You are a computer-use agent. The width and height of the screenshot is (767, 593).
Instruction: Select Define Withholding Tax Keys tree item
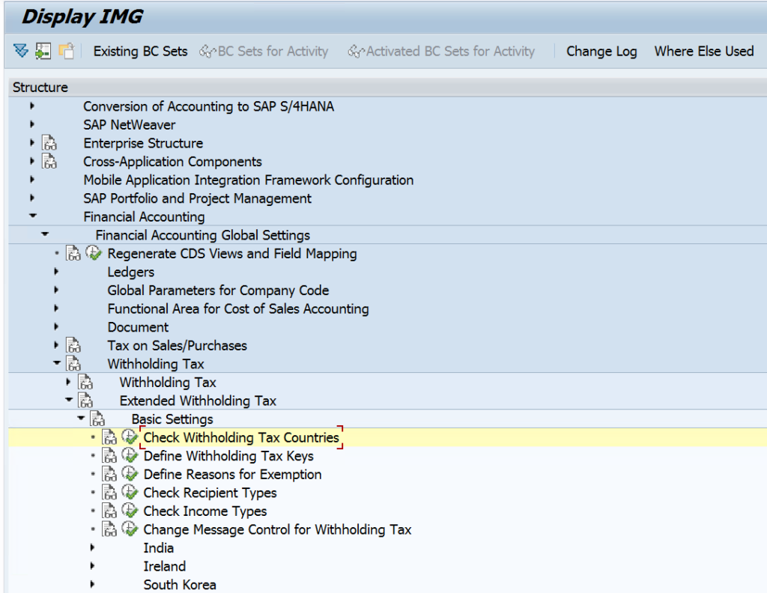point(228,456)
